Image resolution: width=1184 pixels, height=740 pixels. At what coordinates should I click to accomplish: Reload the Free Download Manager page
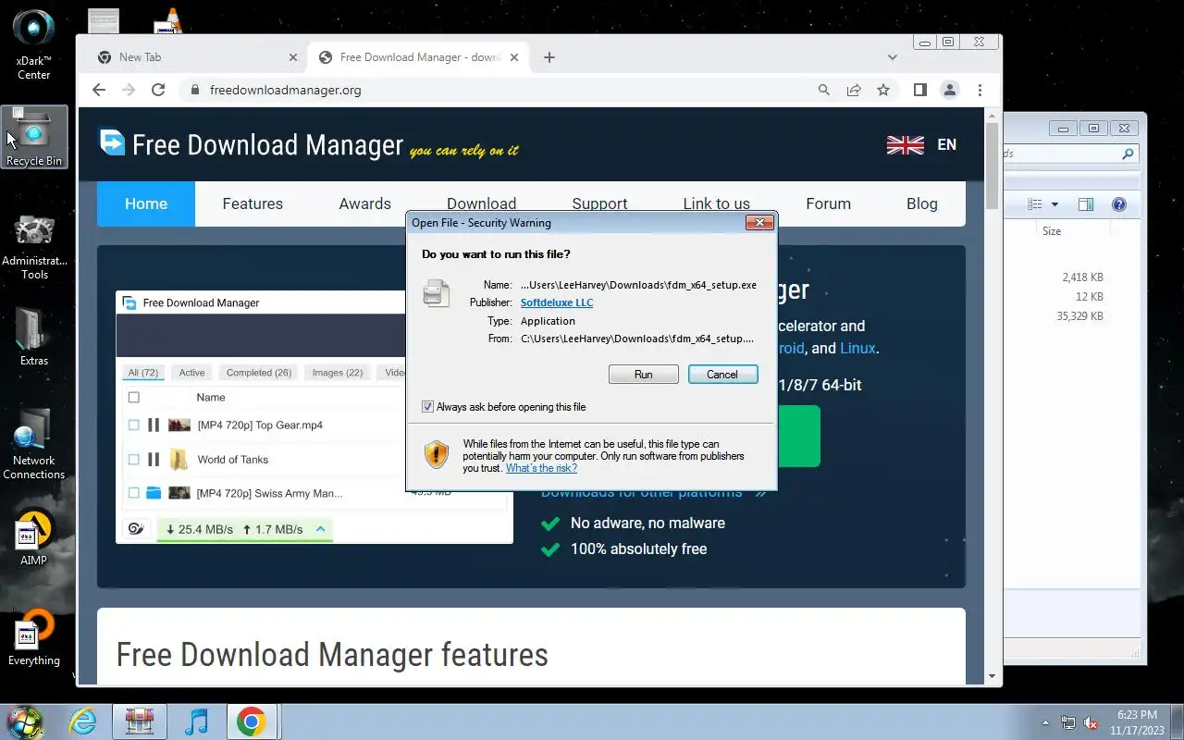click(158, 90)
